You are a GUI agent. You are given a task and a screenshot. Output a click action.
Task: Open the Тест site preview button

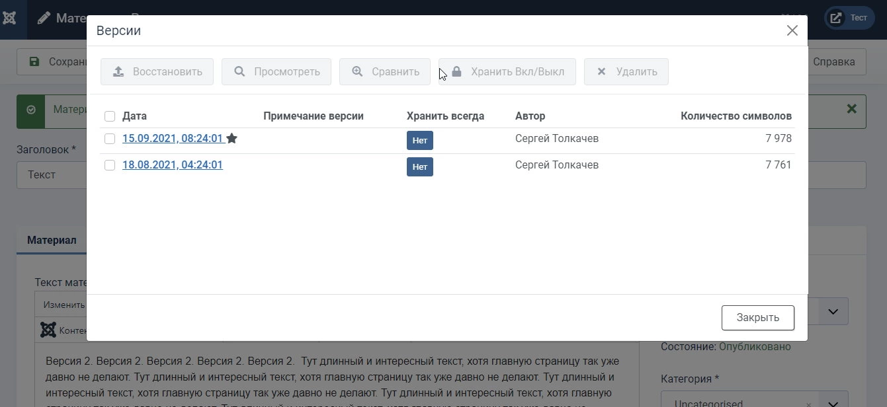[849, 18]
